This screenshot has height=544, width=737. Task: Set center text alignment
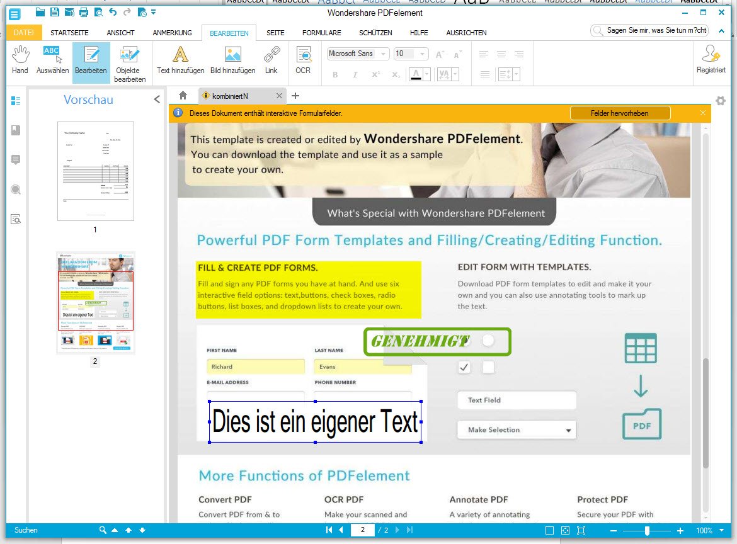coord(501,54)
